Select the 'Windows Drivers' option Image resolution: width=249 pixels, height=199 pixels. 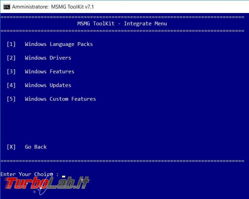pyautogui.click(x=48, y=58)
